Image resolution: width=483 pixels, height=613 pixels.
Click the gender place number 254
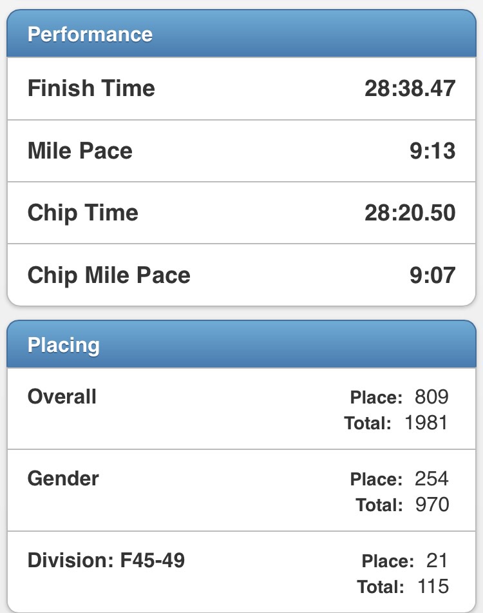click(431, 479)
